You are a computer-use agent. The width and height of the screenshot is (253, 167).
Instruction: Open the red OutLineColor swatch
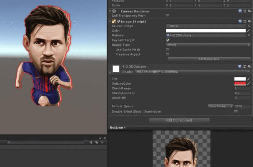coord(240,83)
